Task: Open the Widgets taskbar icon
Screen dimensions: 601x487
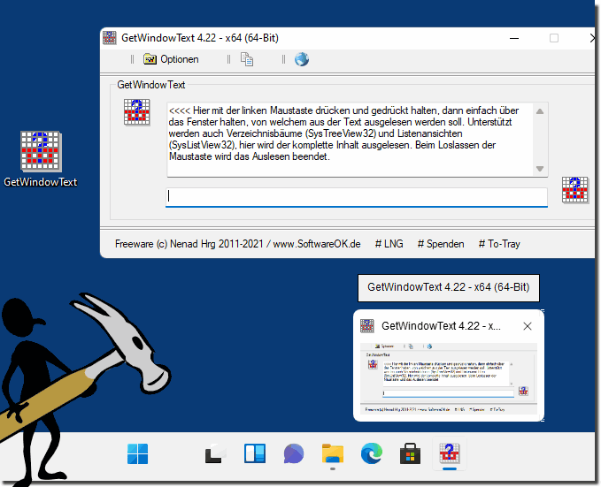Action: (255, 453)
